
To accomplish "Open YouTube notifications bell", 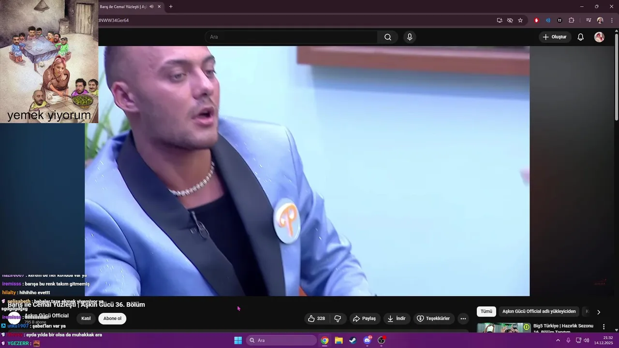I will [581, 37].
